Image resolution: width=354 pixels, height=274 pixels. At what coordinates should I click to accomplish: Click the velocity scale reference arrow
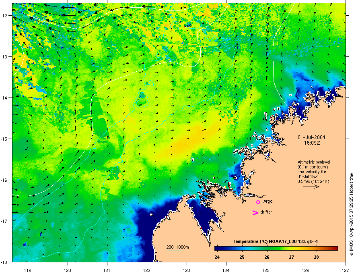[311, 187]
